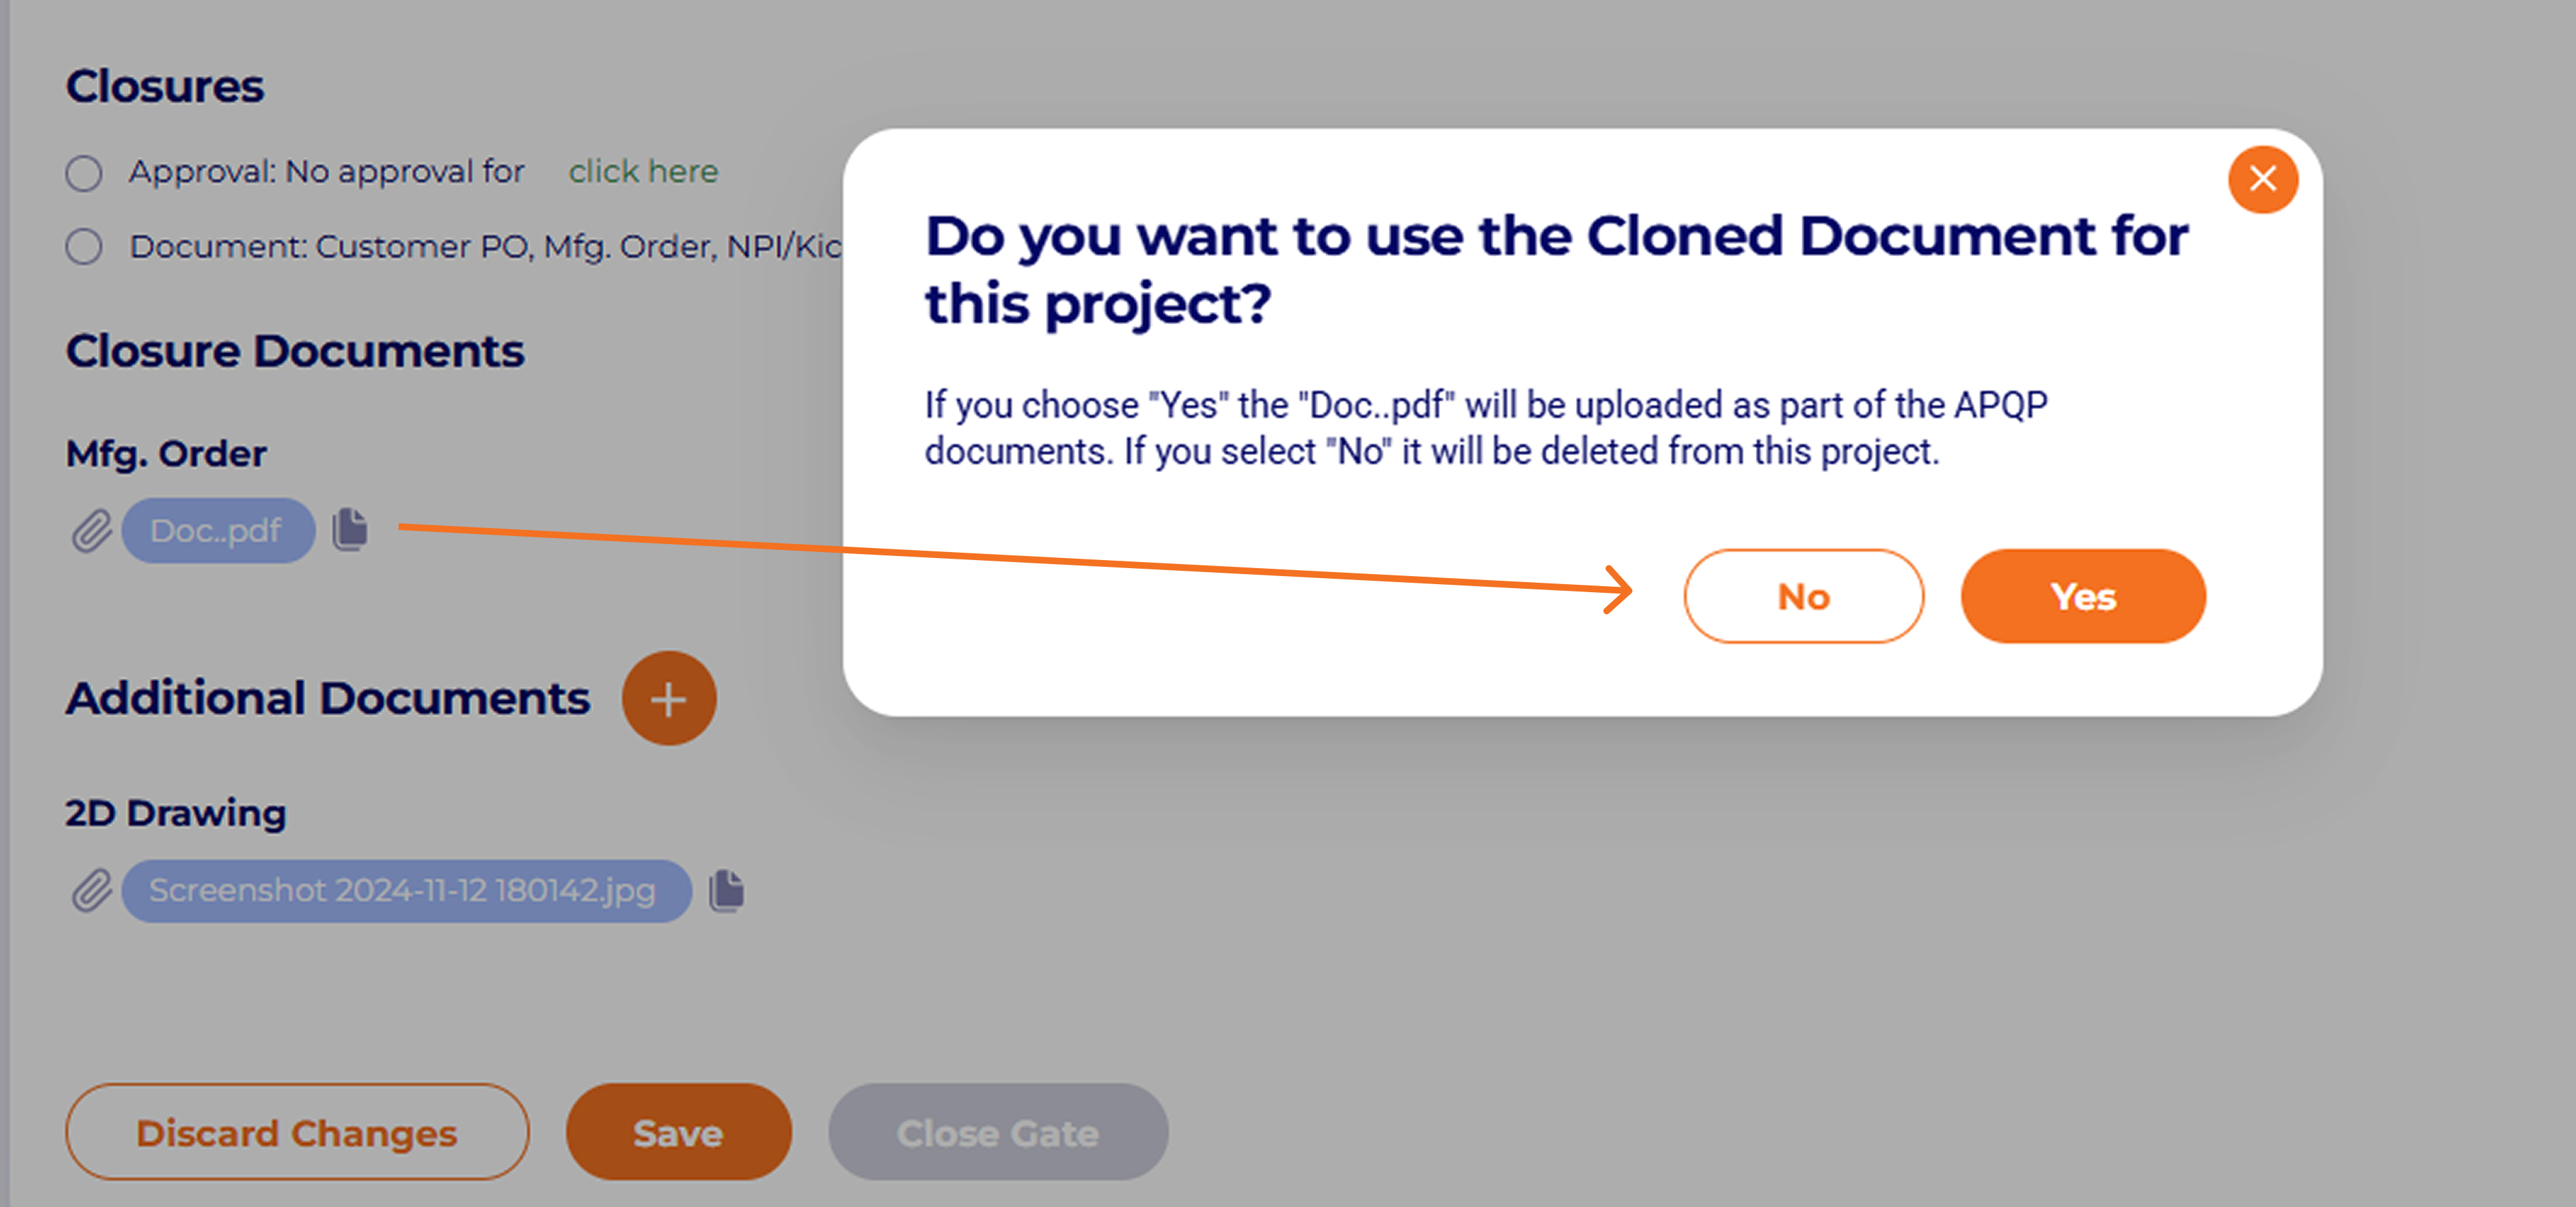Click the Mfg. Order label

point(166,454)
